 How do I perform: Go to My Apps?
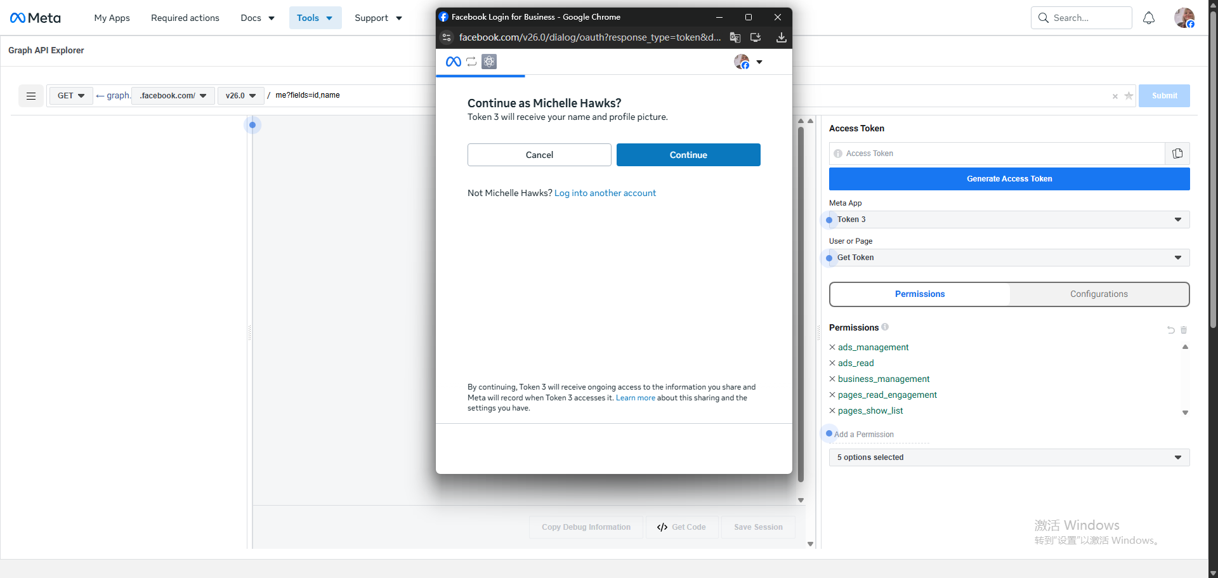112,18
